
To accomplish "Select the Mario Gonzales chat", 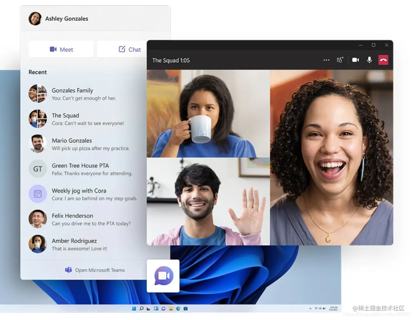I will tap(84, 144).
